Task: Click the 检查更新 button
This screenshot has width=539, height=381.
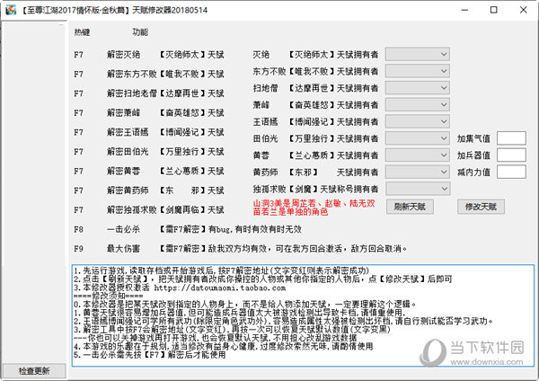Action: [x=34, y=371]
